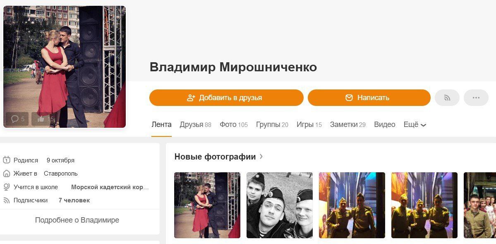Click the subscribers feed icon beside Подписчики
Screen dimensions: 496x244
(x=7, y=200)
